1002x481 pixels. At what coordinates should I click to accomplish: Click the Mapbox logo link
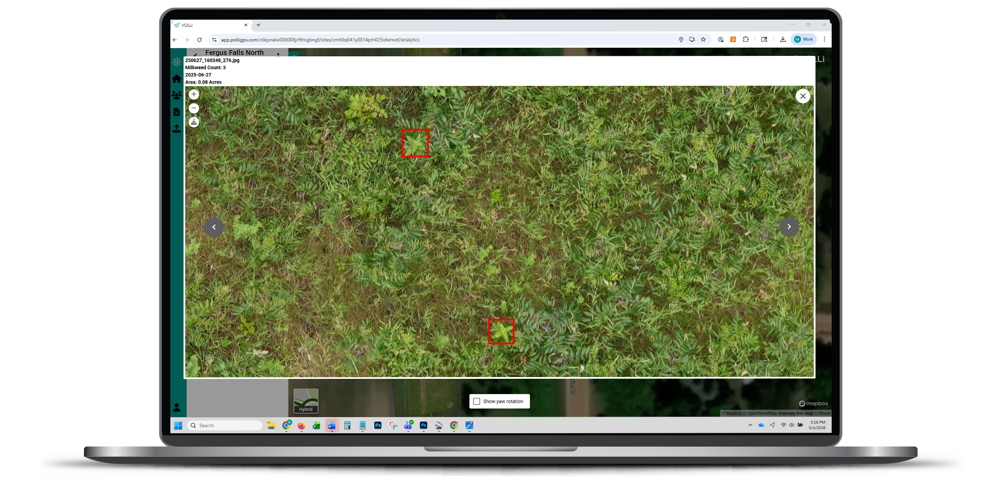tap(814, 404)
